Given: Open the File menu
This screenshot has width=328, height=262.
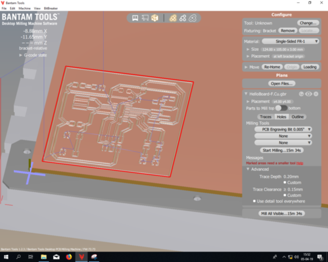Looking at the screenshot, I should tap(4, 8).
